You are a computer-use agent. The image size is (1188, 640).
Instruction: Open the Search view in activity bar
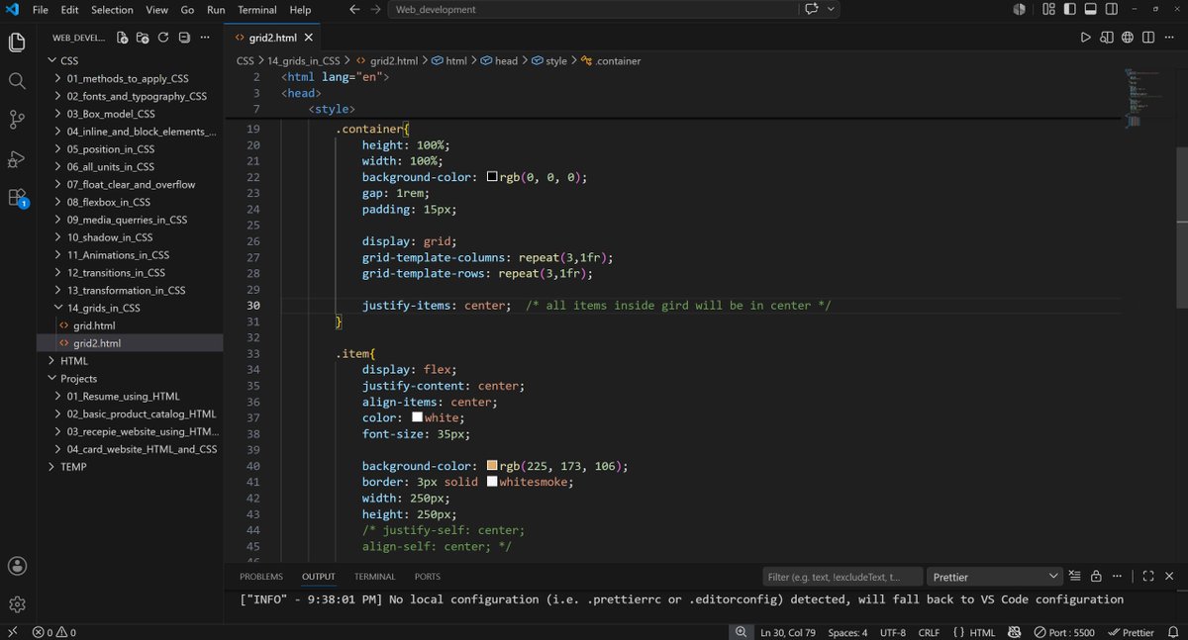click(x=17, y=81)
